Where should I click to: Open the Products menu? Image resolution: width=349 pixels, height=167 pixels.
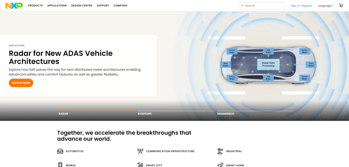click(36, 6)
